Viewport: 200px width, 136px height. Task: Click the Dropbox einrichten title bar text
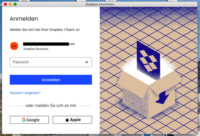click(x=99, y=4)
